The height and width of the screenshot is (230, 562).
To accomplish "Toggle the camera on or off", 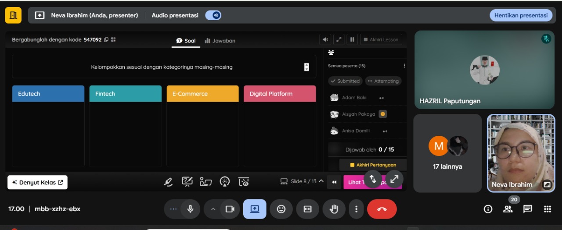I will tap(230, 209).
